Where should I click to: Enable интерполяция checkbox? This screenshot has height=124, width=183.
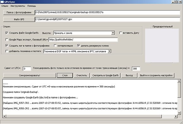(x=55, y=45)
